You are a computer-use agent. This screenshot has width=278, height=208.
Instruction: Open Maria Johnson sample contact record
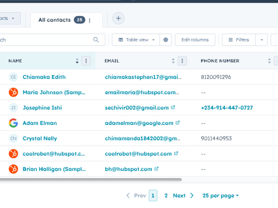[x=54, y=92]
